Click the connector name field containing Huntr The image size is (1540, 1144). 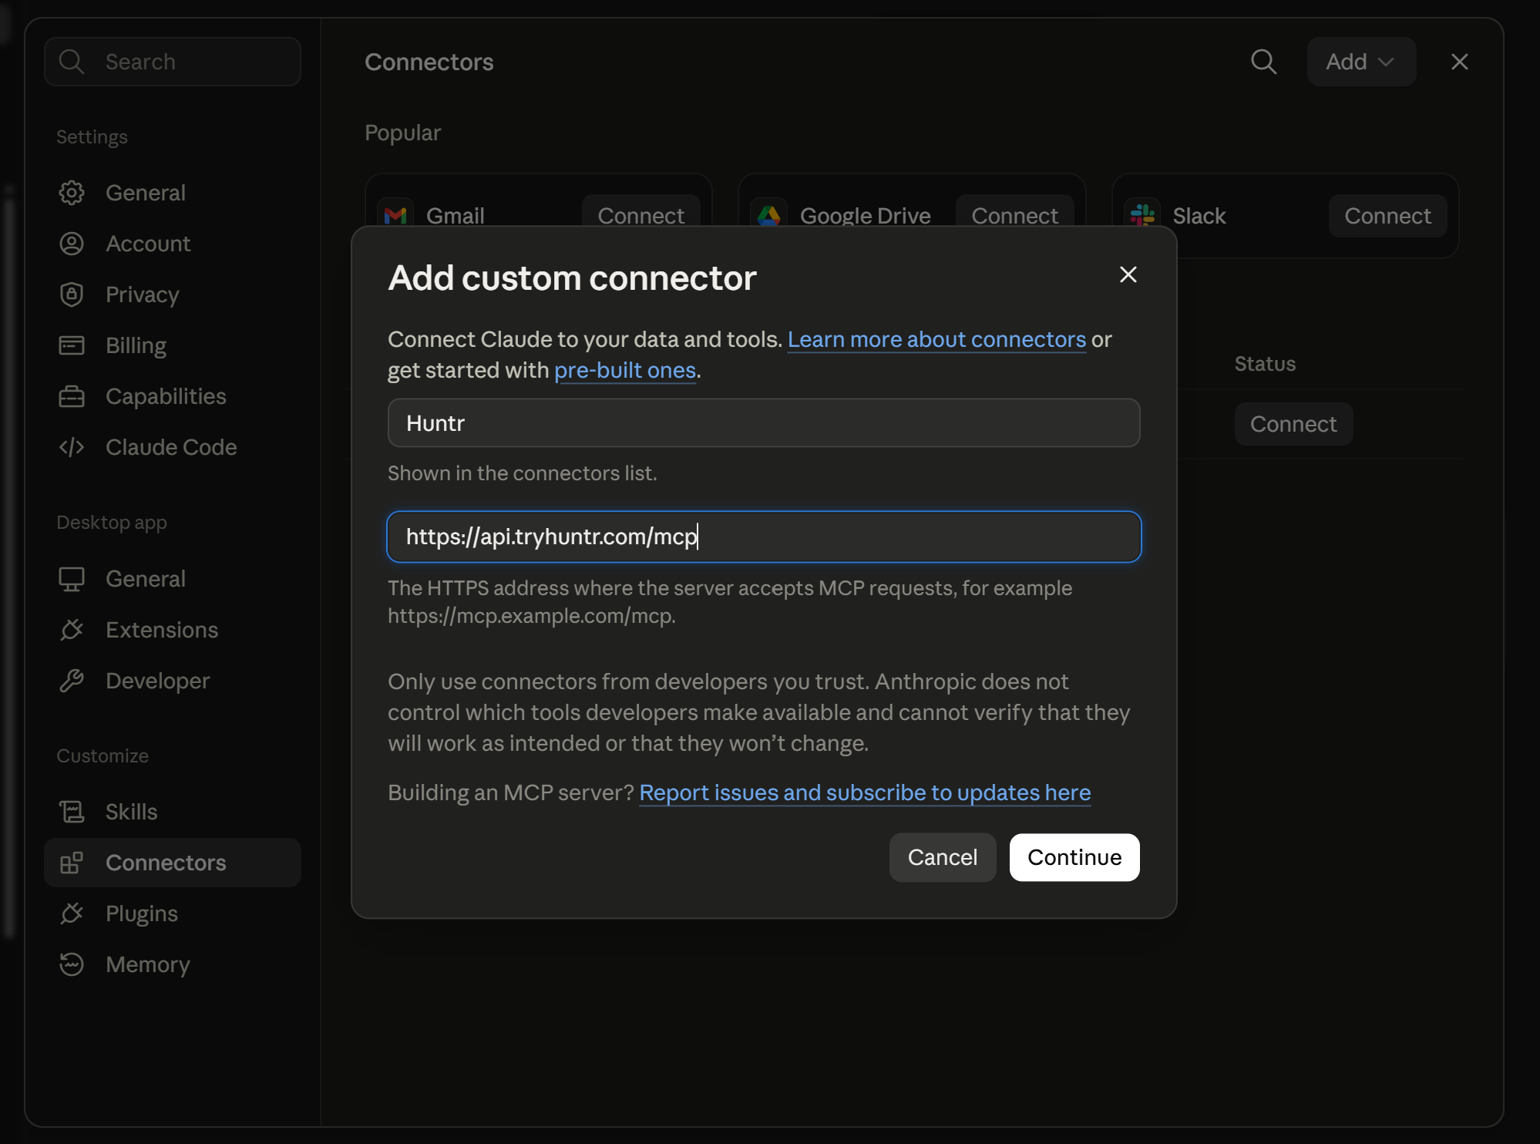(764, 422)
